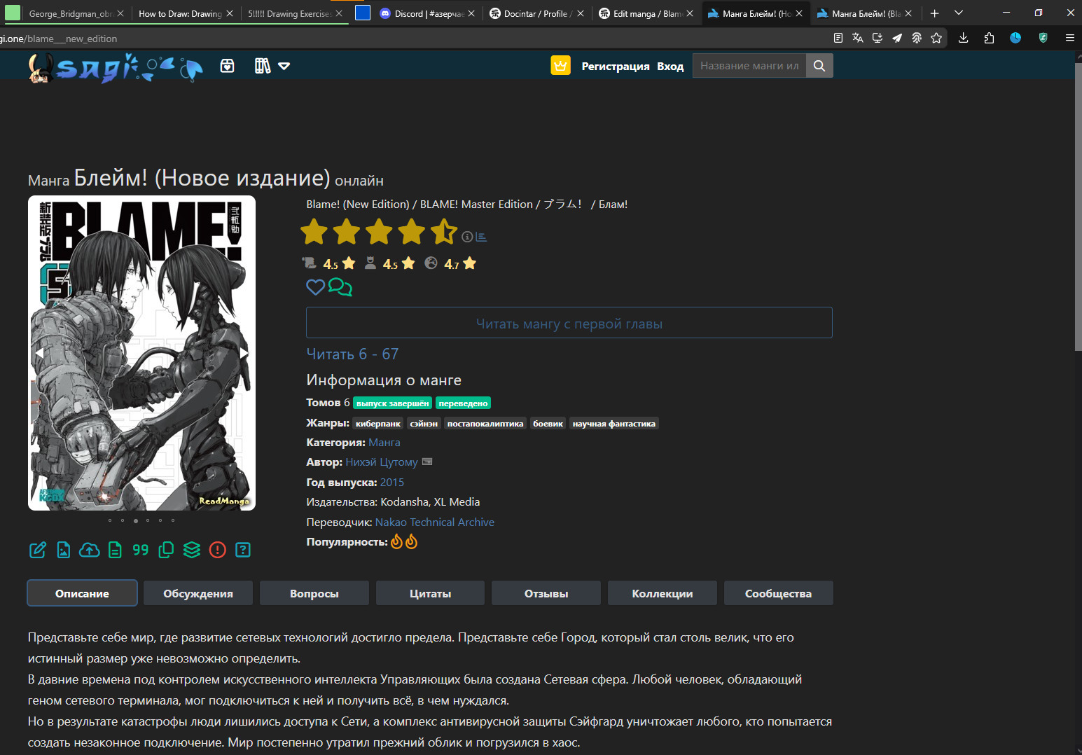The width and height of the screenshot is (1082, 755).
Task: Toggle the browser bookmark star
Action: pyautogui.click(x=936, y=38)
